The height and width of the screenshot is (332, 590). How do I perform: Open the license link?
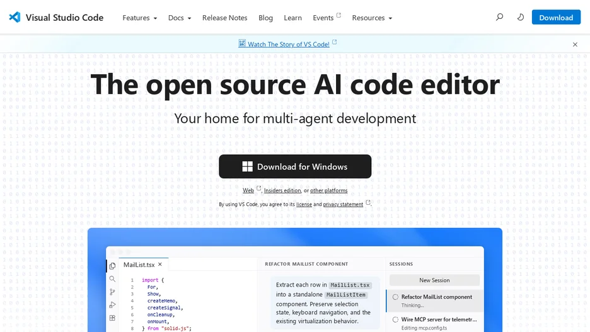tap(304, 204)
